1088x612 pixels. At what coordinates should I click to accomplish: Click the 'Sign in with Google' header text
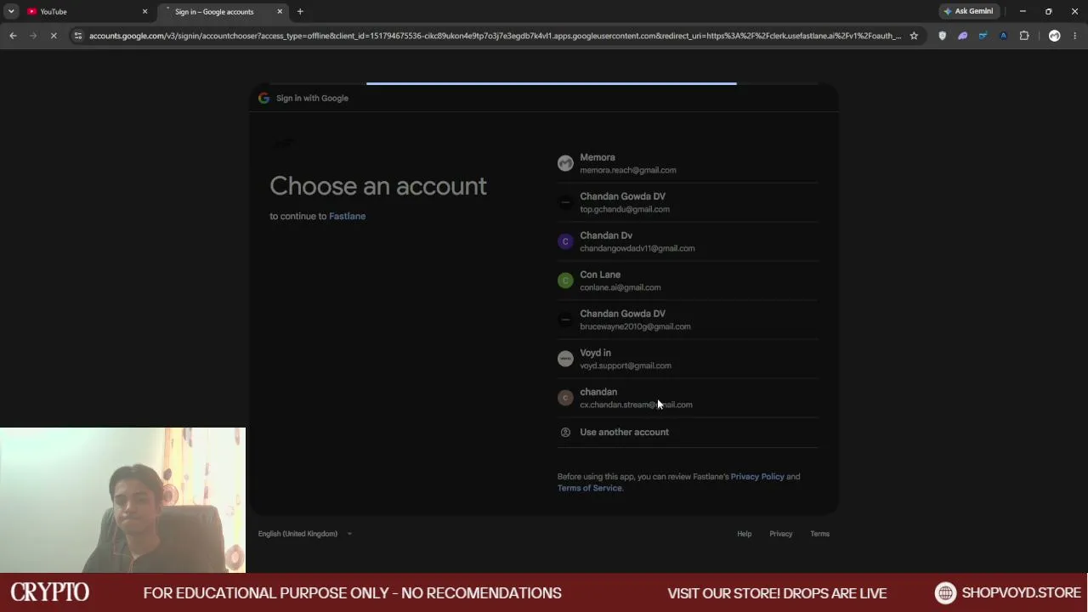[312, 98]
